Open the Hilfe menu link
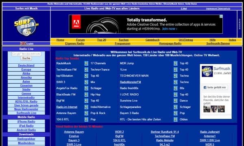244x146 pixels. (x=213, y=40)
